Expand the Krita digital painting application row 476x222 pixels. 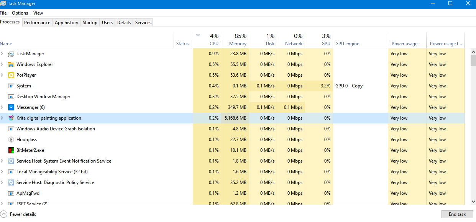click(2, 118)
